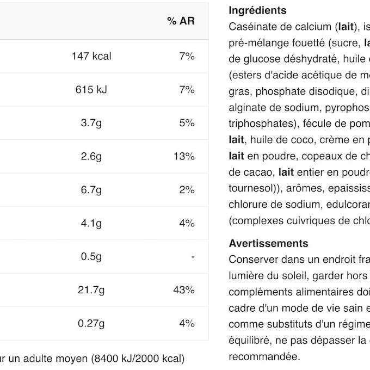This screenshot has height=370, width=370.
Task: Click the 7% beside 147 kcal
Action: click(187, 56)
